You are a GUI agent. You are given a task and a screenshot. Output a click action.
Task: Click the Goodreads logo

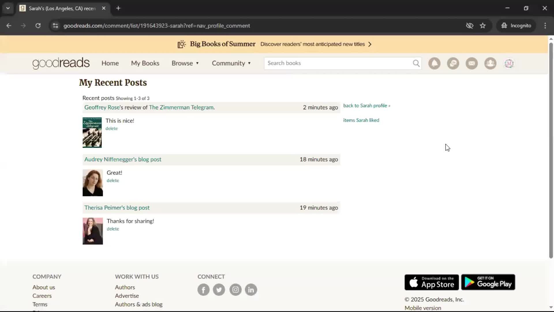61,63
